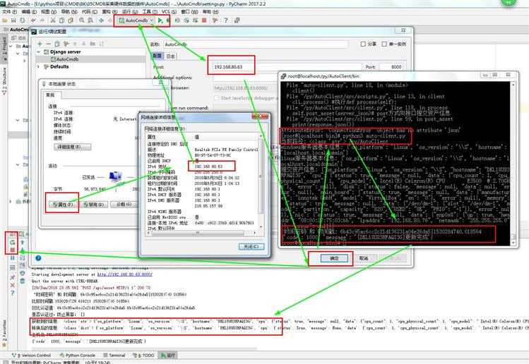Click the Paste toolbar icon

(x=71, y=20)
